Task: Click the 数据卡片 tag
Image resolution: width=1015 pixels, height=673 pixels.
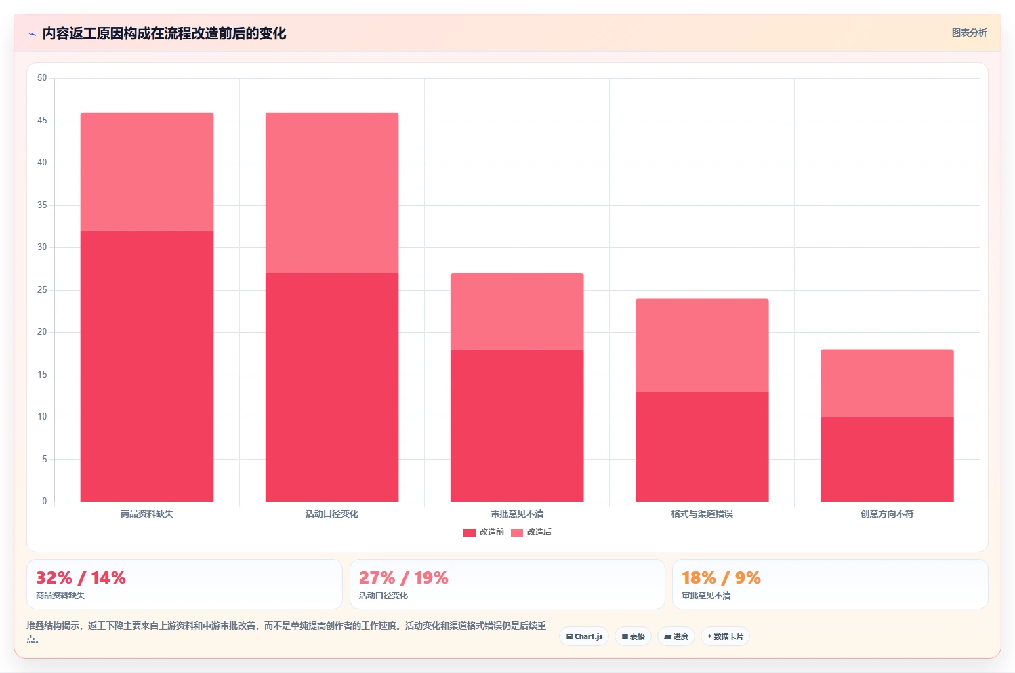Action: pyautogui.click(x=725, y=636)
